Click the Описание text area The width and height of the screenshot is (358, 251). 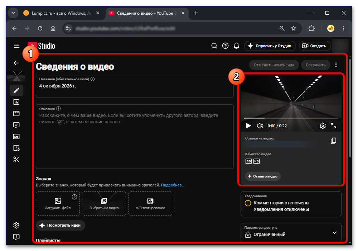pos(135,137)
